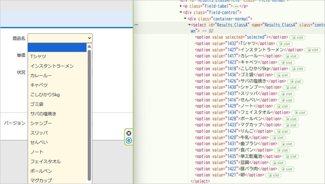The width and height of the screenshot is (325, 184).
Task: Click slot badge for 歯ブラシ option
Action: (x=287, y=144)
